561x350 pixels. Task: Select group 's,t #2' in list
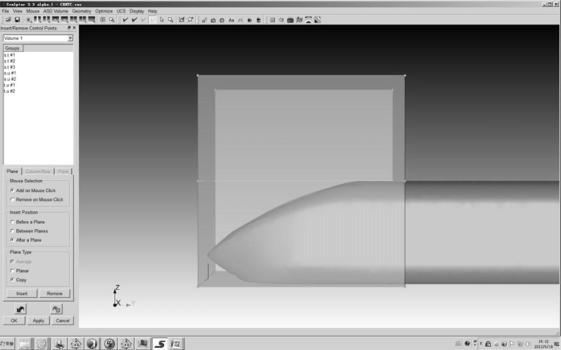tap(10, 61)
